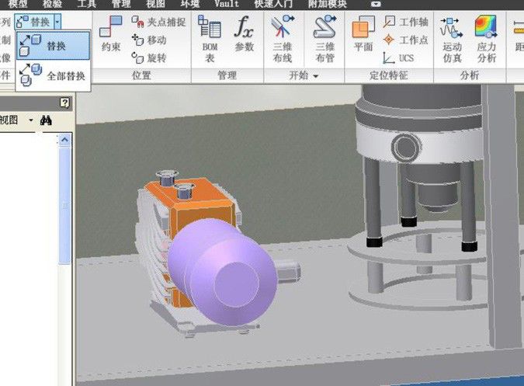
Task: Open the 替换 dropdown arrow
Action: tap(57, 22)
